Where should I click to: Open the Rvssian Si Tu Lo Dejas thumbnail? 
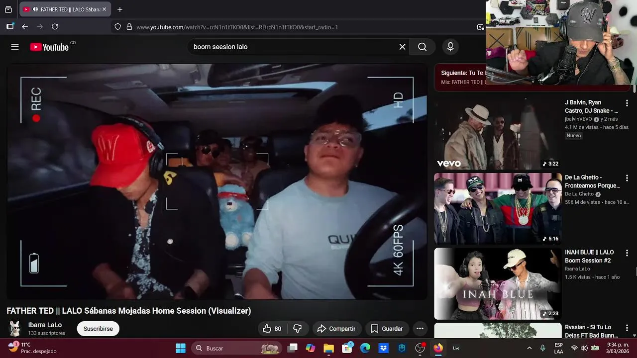coord(498,331)
